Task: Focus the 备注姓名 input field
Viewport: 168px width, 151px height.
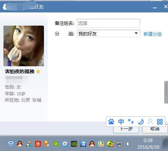Action: 109,23
